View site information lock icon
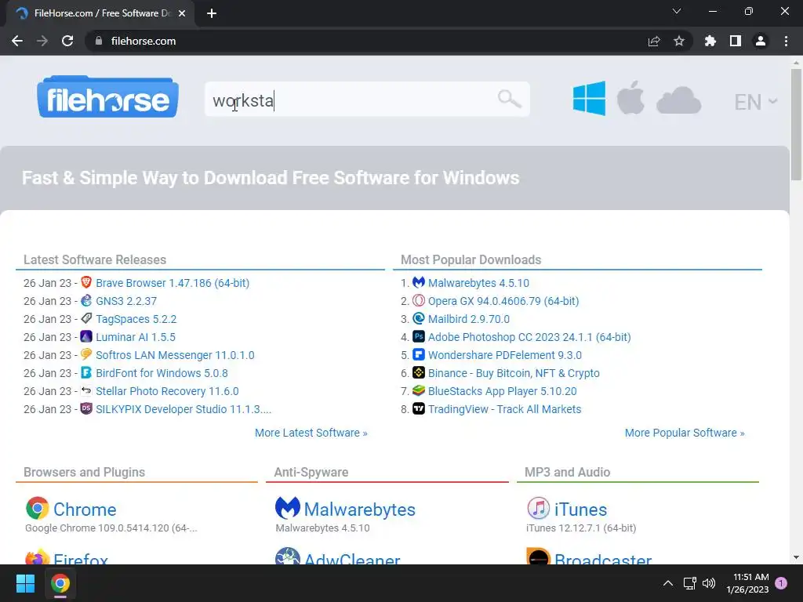 coord(99,41)
